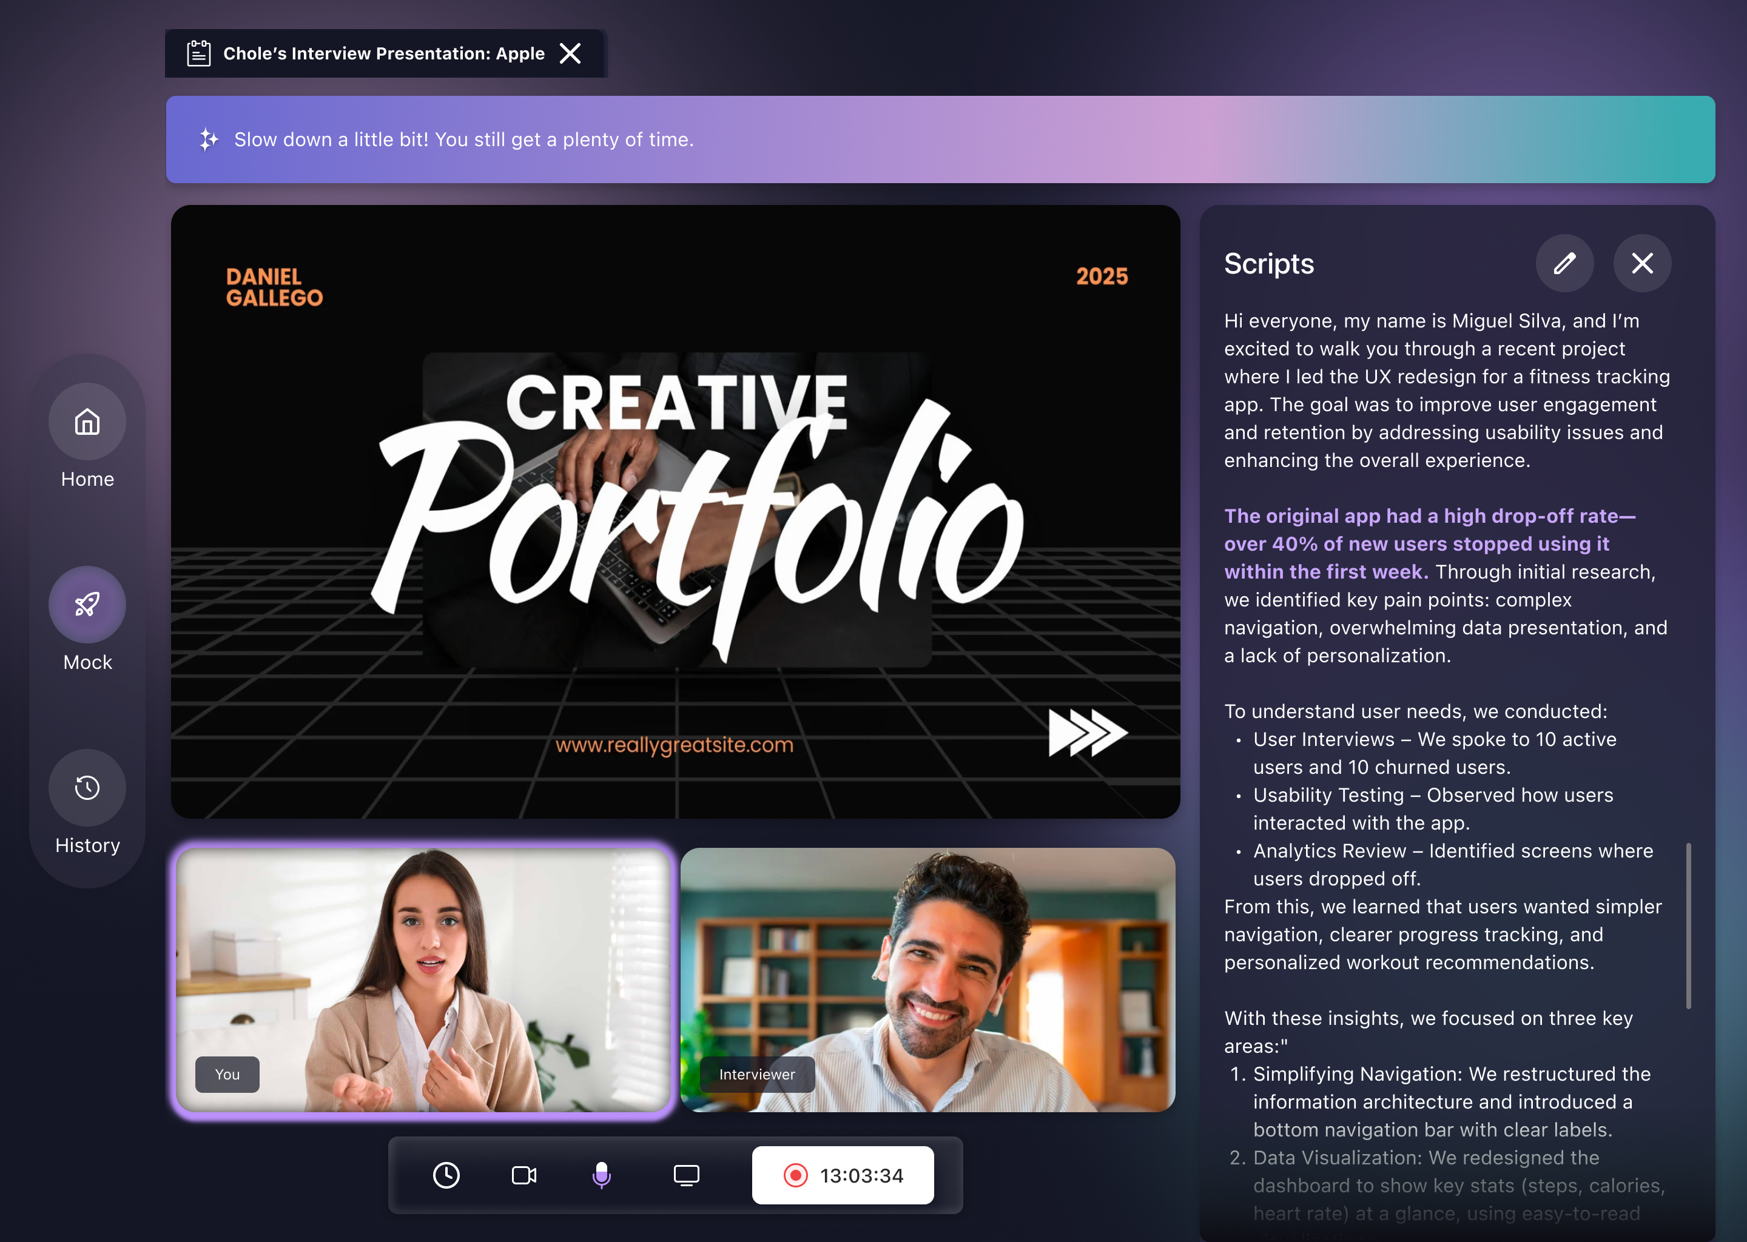Toggle the camera in control bar
This screenshot has width=1747, height=1242.
click(524, 1175)
